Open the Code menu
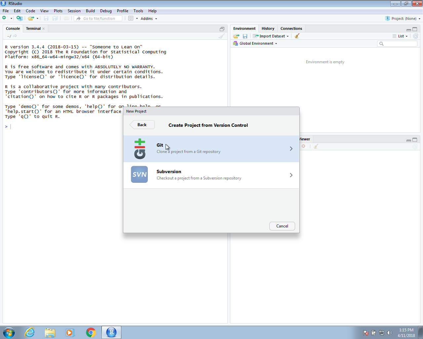Image resolution: width=423 pixels, height=339 pixels. 30,11
